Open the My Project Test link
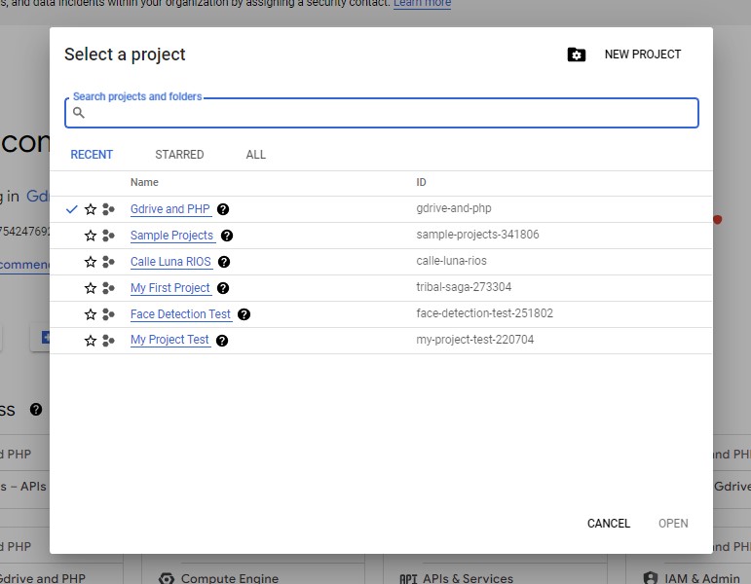 click(x=169, y=340)
